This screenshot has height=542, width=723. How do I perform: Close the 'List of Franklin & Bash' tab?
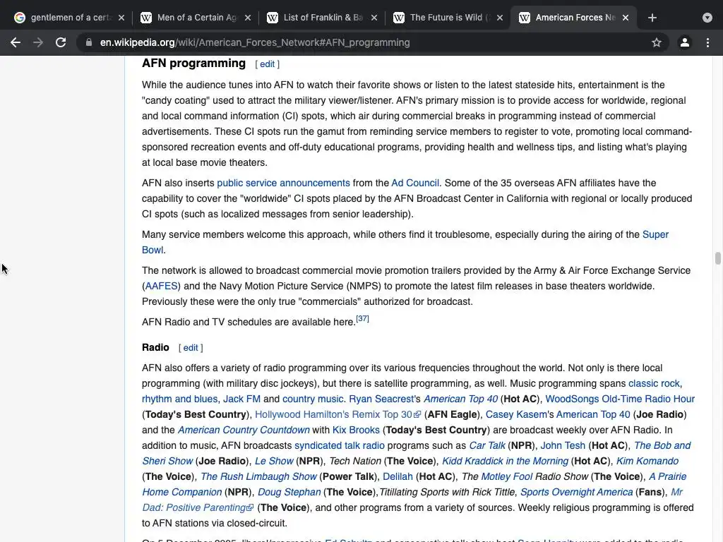tap(374, 18)
